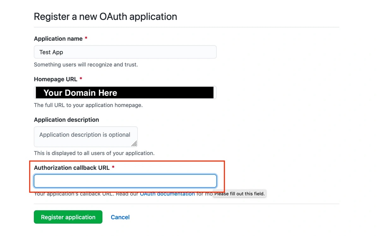Click the Homepage URL field showing 'Your Domain Here'

(x=125, y=92)
